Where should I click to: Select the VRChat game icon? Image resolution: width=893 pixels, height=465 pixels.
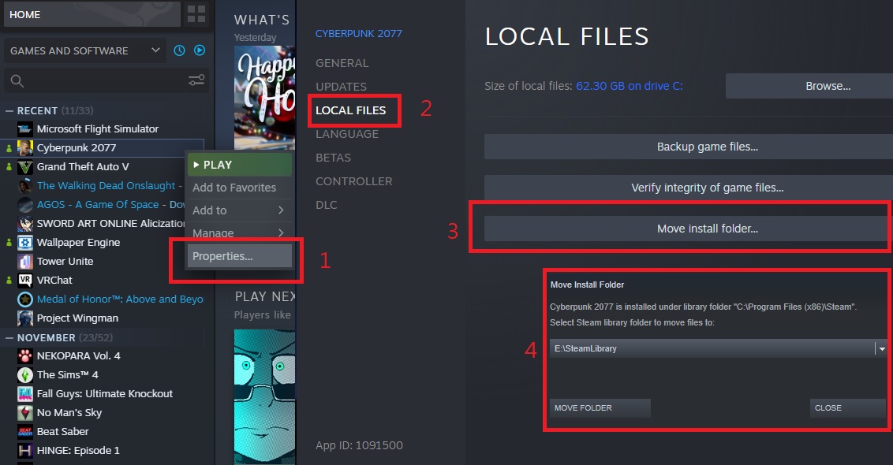point(25,280)
